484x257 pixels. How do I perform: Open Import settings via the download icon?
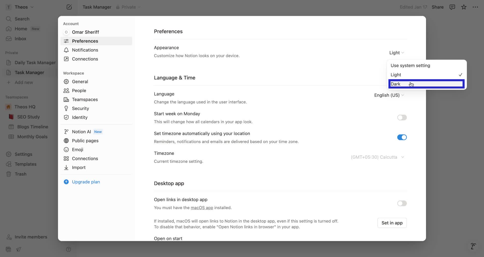(x=66, y=167)
